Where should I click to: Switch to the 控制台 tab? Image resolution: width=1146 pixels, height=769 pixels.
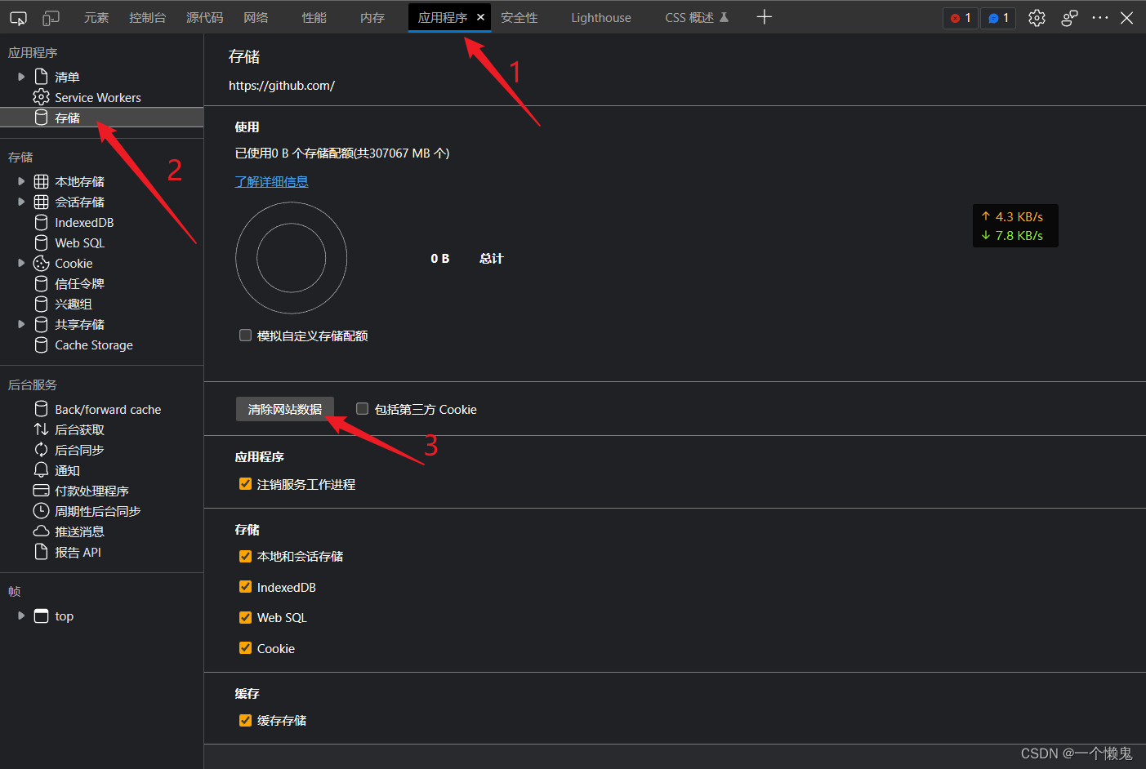click(x=147, y=17)
